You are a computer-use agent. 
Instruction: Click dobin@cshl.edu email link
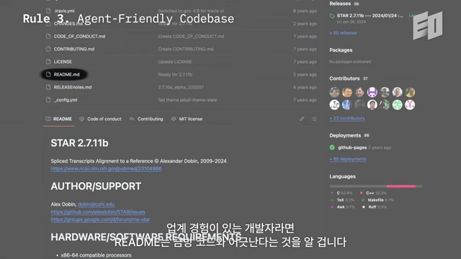click(x=96, y=204)
